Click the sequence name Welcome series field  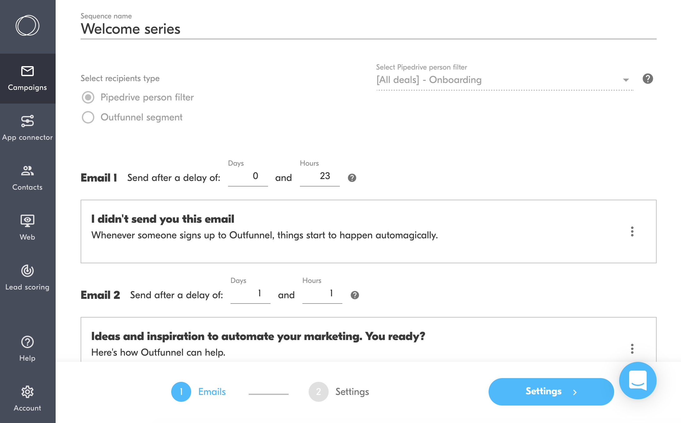click(131, 28)
